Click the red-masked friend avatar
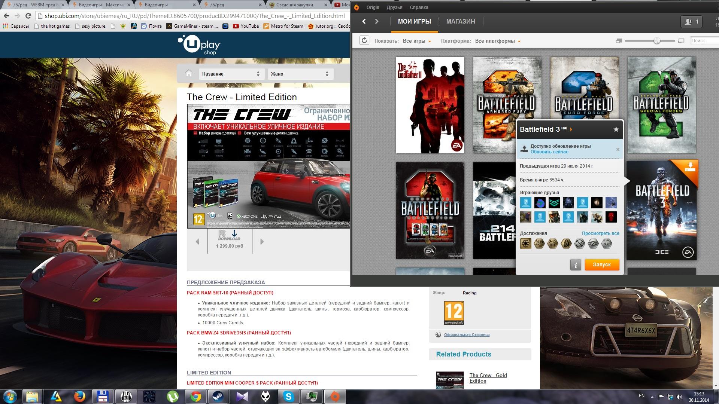The image size is (719, 404). 611,217
